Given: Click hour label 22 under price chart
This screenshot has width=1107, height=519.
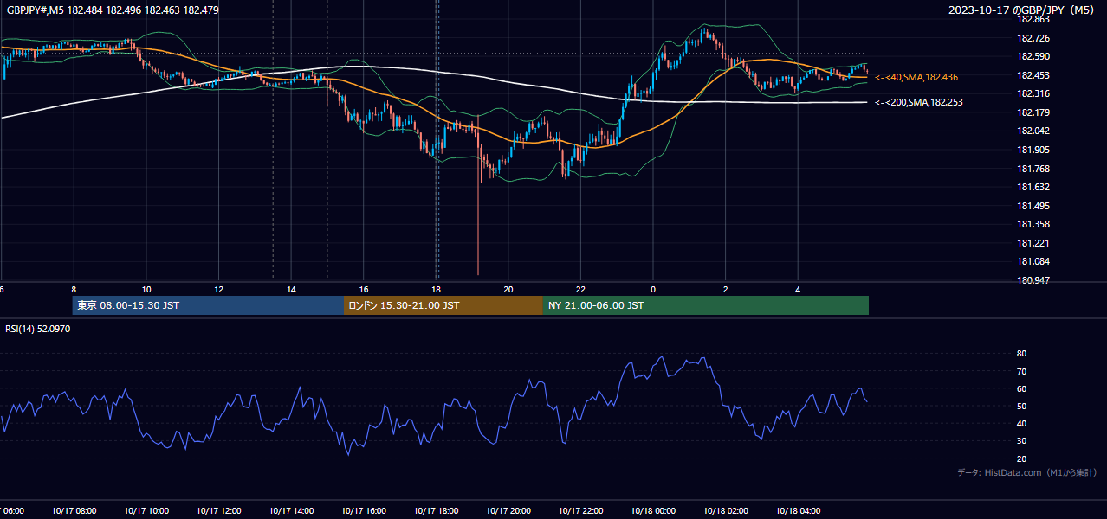Looking at the screenshot, I should (580, 289).
